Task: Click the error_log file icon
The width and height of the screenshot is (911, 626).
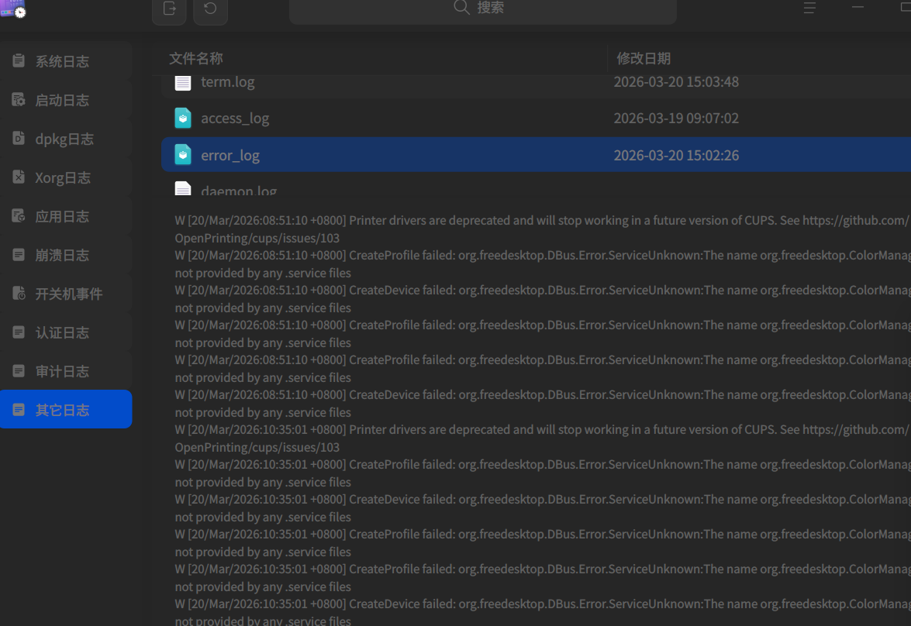Action: [182, 154]
